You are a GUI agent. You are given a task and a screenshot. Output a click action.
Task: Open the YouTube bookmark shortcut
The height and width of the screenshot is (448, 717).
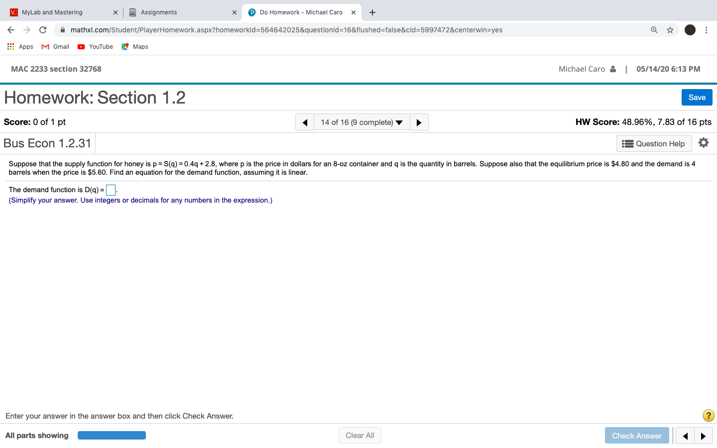point(95,46)
